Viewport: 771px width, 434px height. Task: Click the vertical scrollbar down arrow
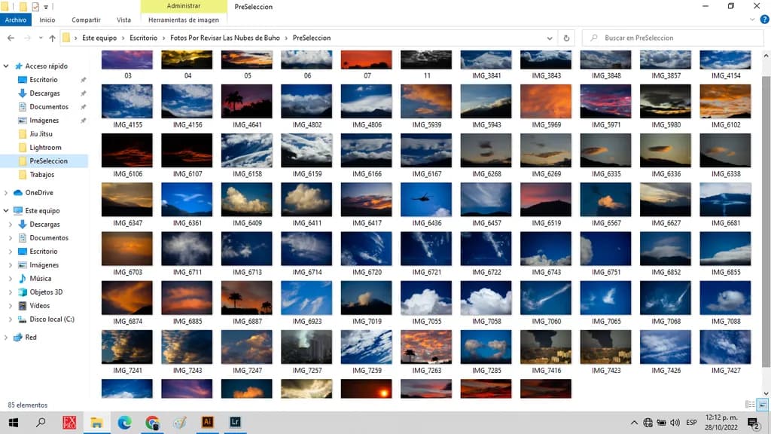pyautogui.click(x=766, y=393)
